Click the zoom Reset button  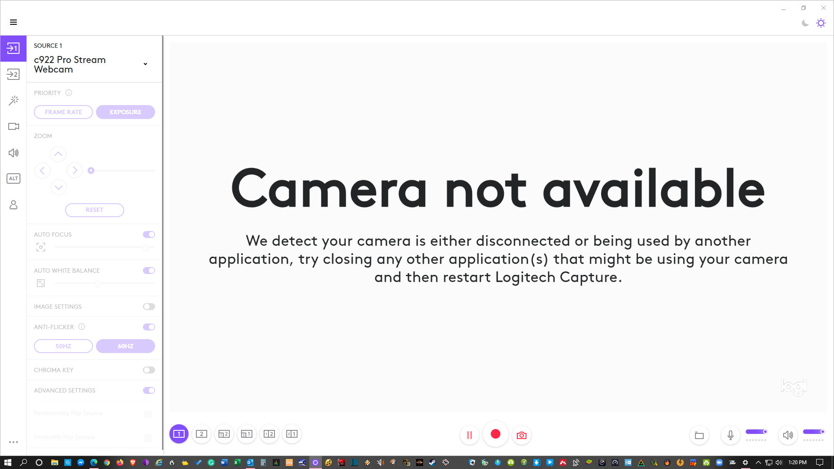(94, 210)
